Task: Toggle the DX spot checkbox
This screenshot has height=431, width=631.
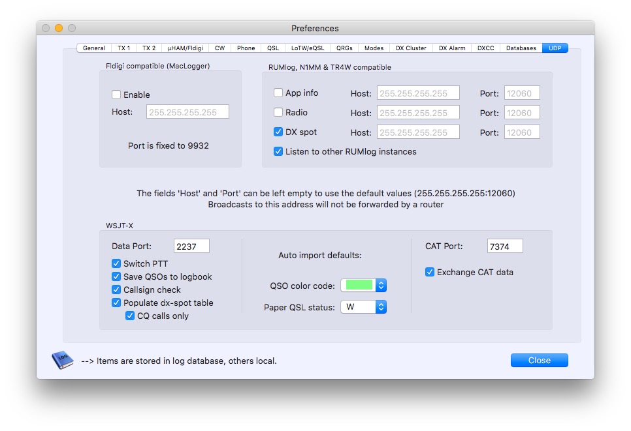Action: [278, 132]
